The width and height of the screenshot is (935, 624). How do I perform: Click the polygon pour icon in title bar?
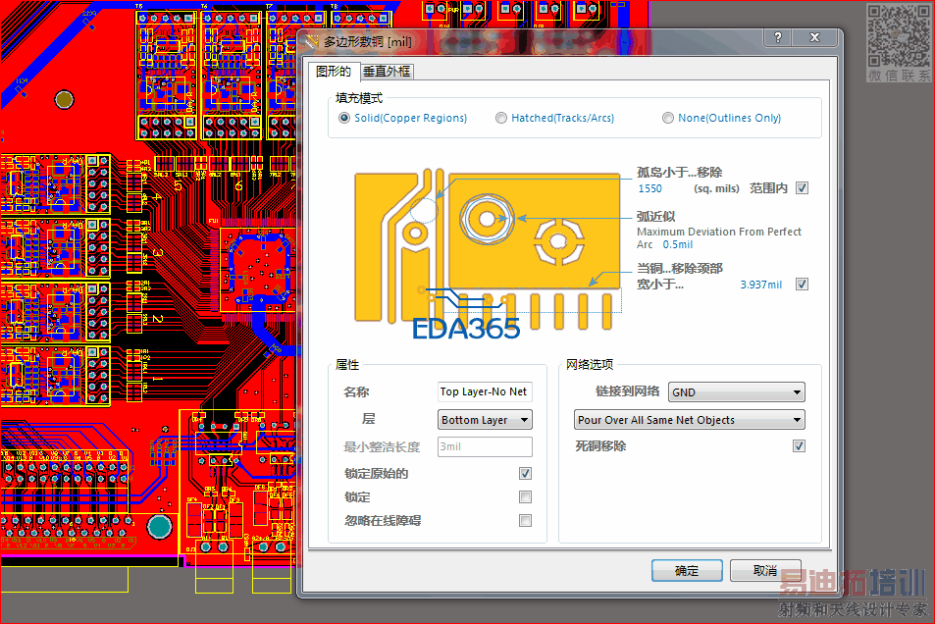(x=312, y=42)
